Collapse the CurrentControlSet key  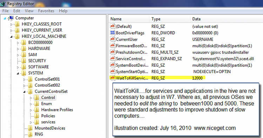pos(24,92)
